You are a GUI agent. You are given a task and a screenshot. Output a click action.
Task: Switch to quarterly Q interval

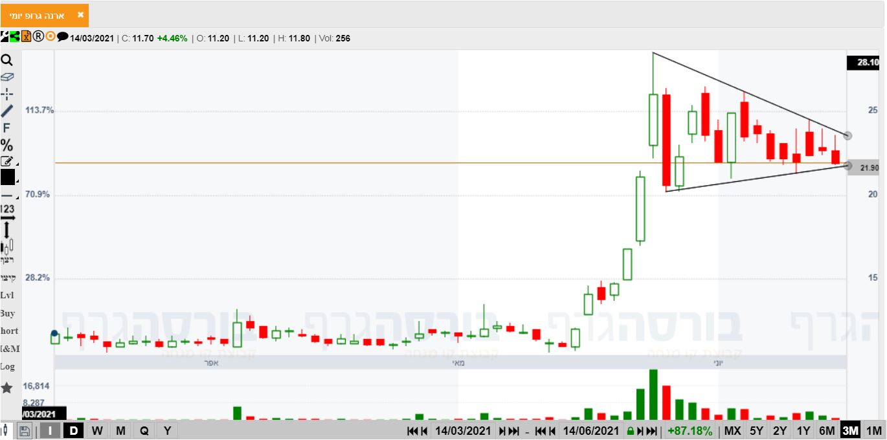[144, 431]
